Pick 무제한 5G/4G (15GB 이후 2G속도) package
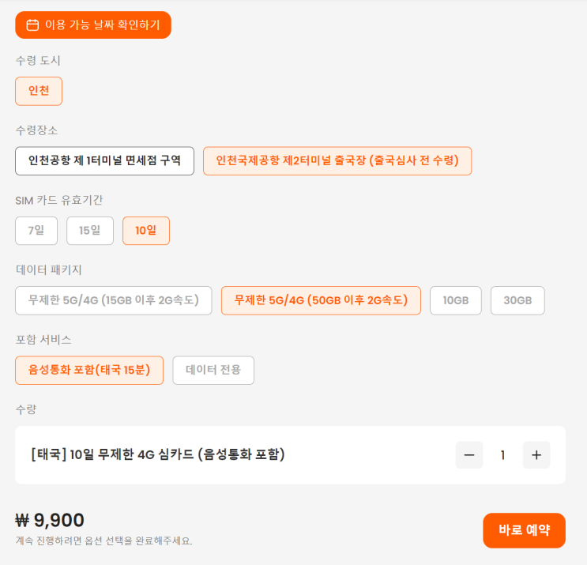The width and height of the screenshot is (587, 565). (x=114, y=300)
